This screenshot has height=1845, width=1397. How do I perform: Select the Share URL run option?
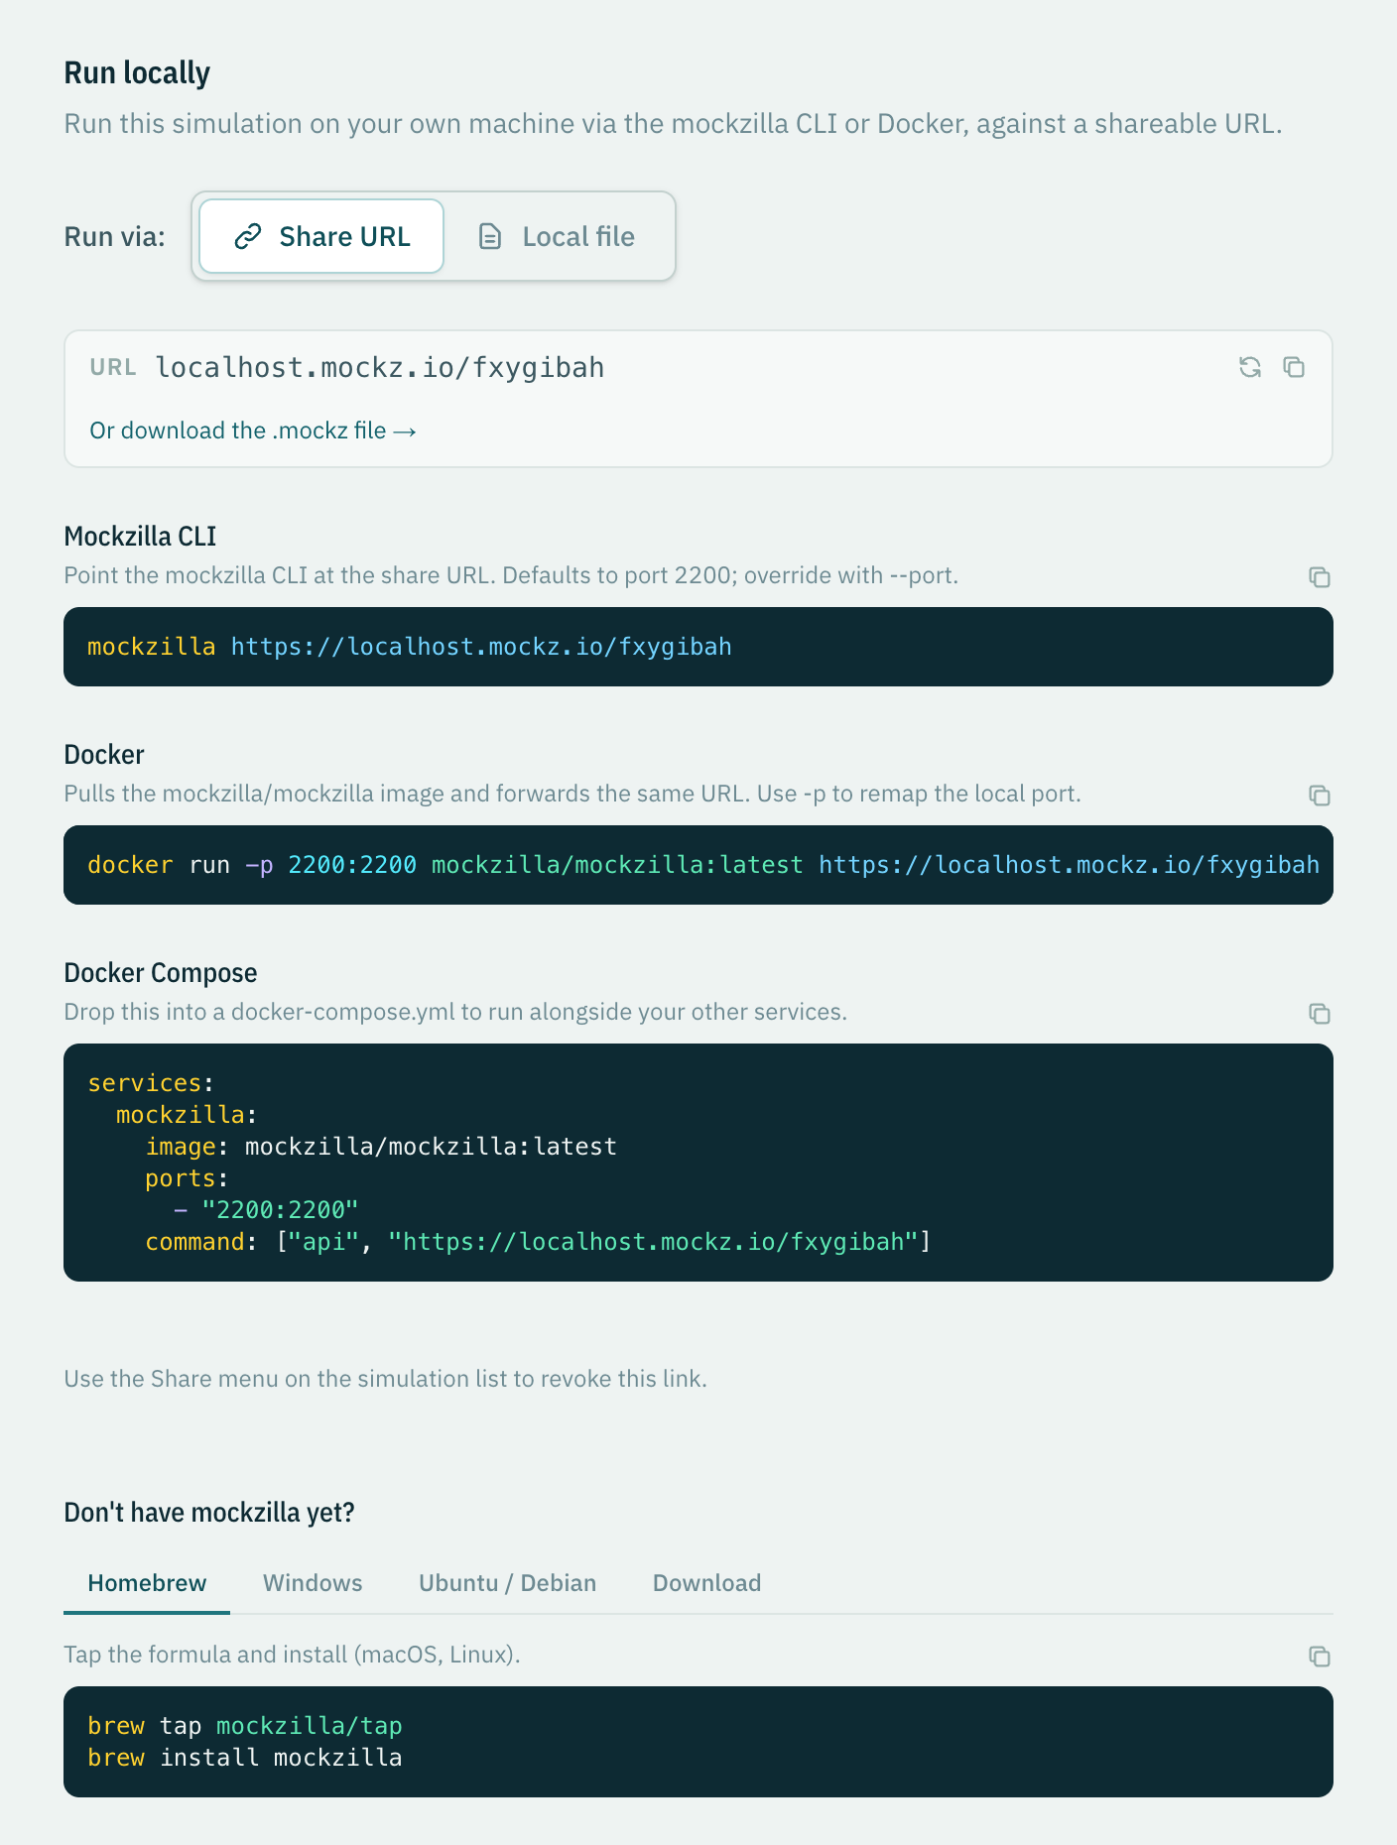pos(321,236)
